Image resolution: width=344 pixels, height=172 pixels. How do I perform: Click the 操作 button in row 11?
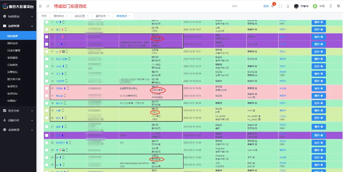tap(319, 52)
